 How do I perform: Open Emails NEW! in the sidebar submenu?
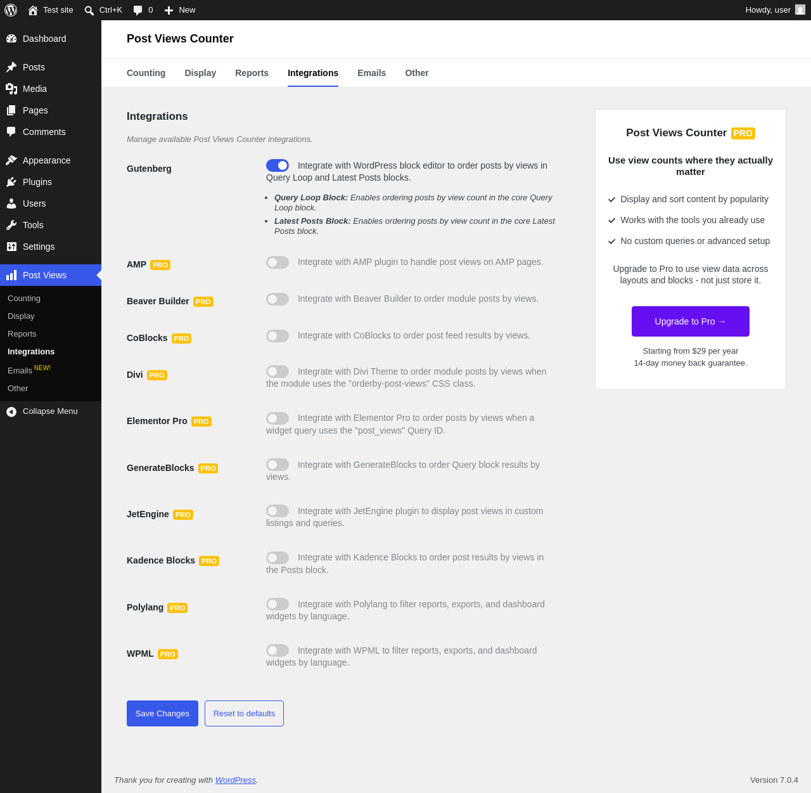coord(51,370)
